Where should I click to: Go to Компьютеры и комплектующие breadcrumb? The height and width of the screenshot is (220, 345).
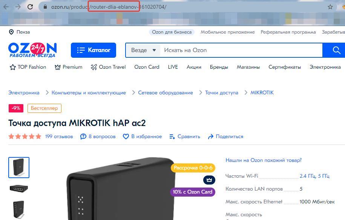point(89,93)
